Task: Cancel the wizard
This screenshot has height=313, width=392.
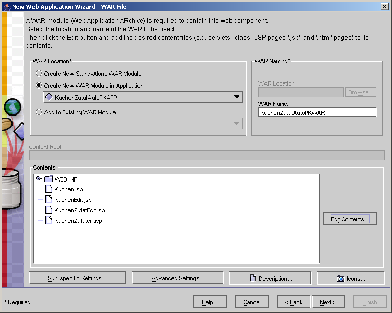Action: [252, 302]
